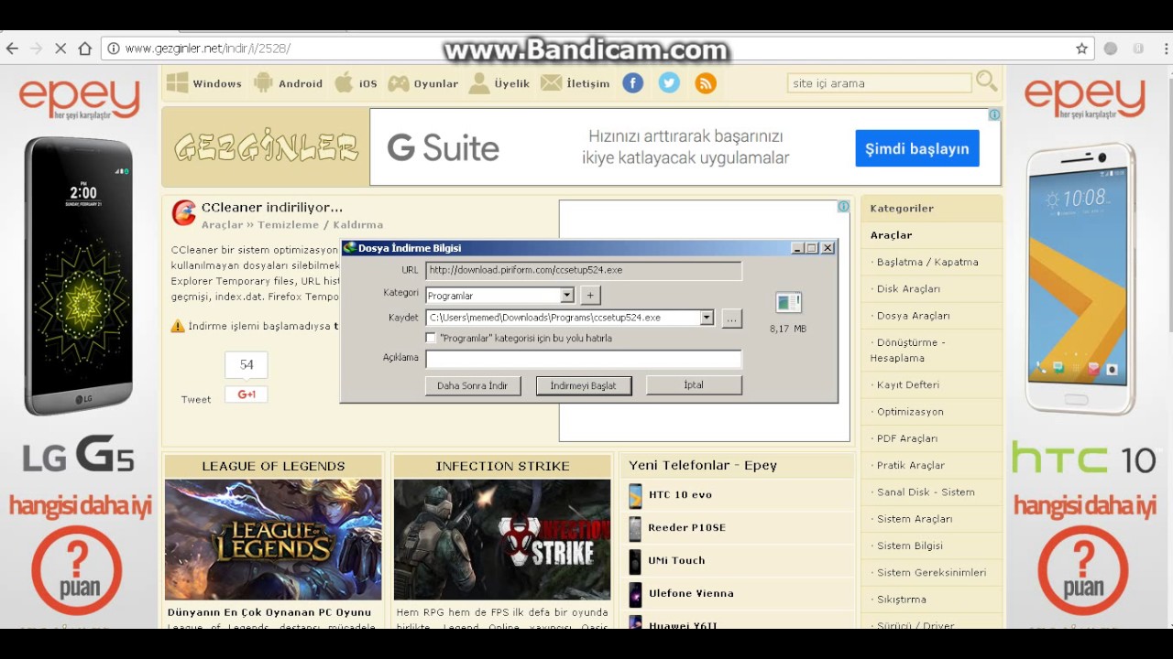The image size is (1173, 659).
Task: Focus the 'site içi arama' search field
Action: 879,83
